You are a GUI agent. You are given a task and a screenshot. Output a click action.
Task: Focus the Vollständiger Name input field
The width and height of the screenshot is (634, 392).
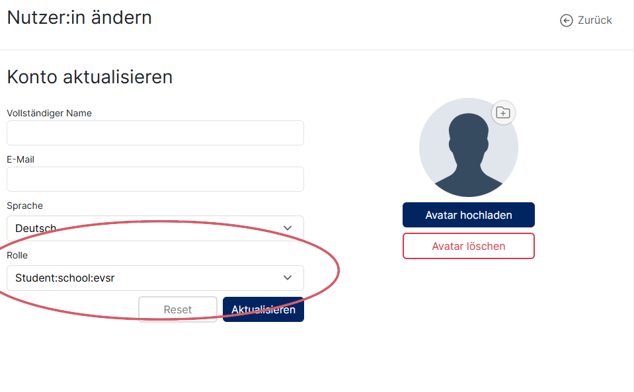(x=155, y=133)
